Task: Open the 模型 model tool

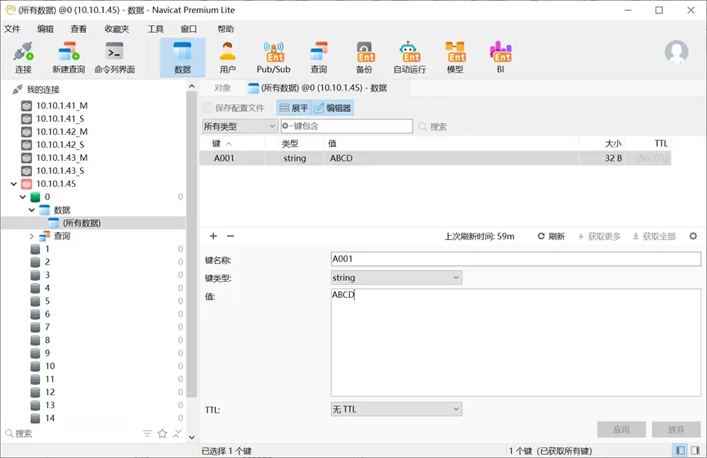Action: [x=455, y=58]
